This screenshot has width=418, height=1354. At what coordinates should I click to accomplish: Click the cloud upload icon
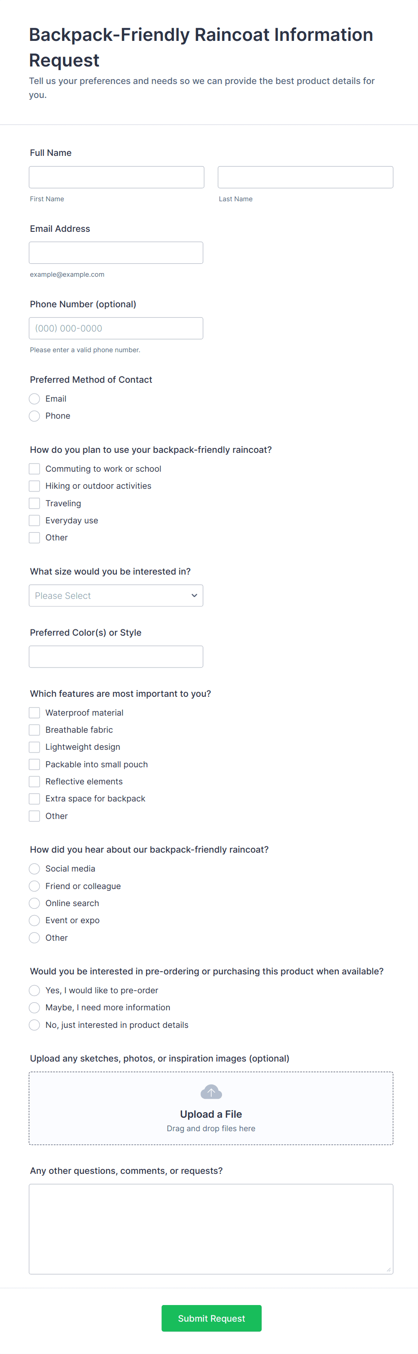pyautogui.click(x=211, y=1092)
